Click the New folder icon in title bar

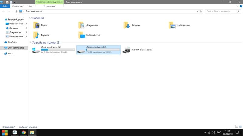point(11,2)
